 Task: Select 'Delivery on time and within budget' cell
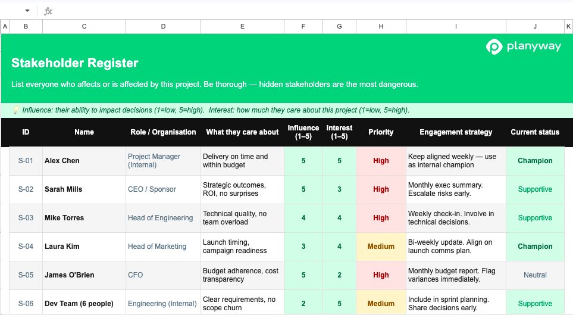[x=242, y=161]
